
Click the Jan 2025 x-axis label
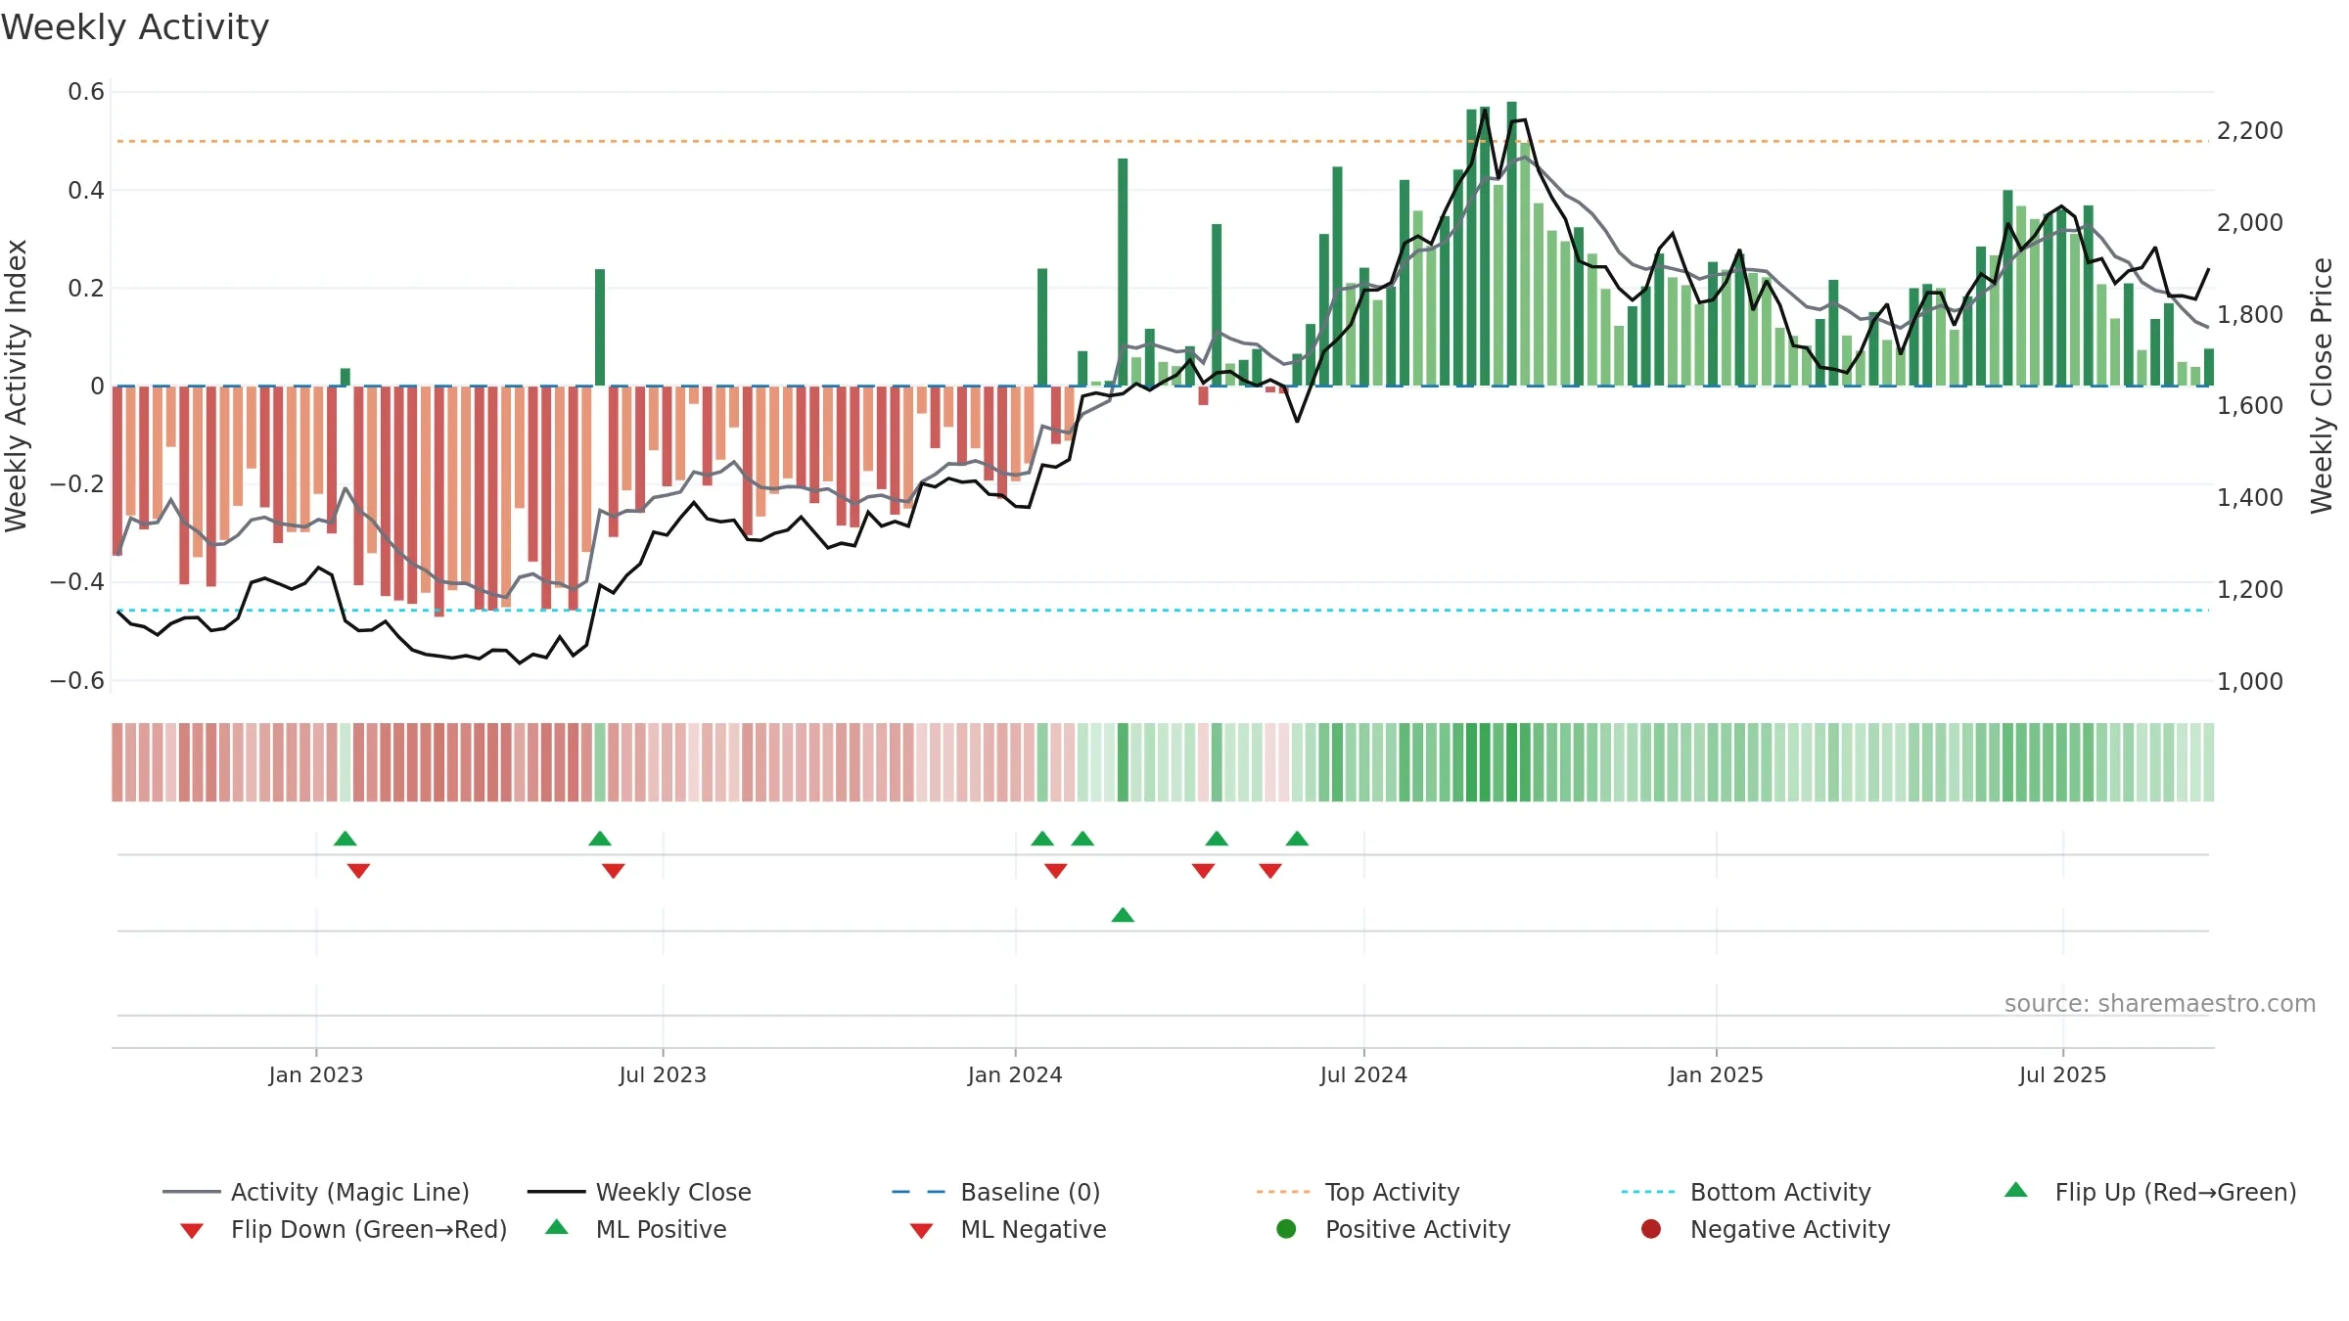pos(1716,1074)
